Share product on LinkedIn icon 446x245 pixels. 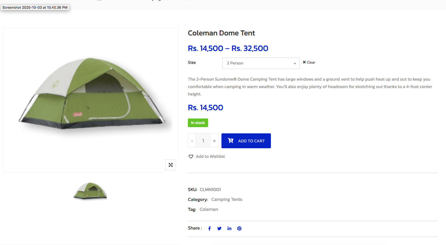(229, 229)
